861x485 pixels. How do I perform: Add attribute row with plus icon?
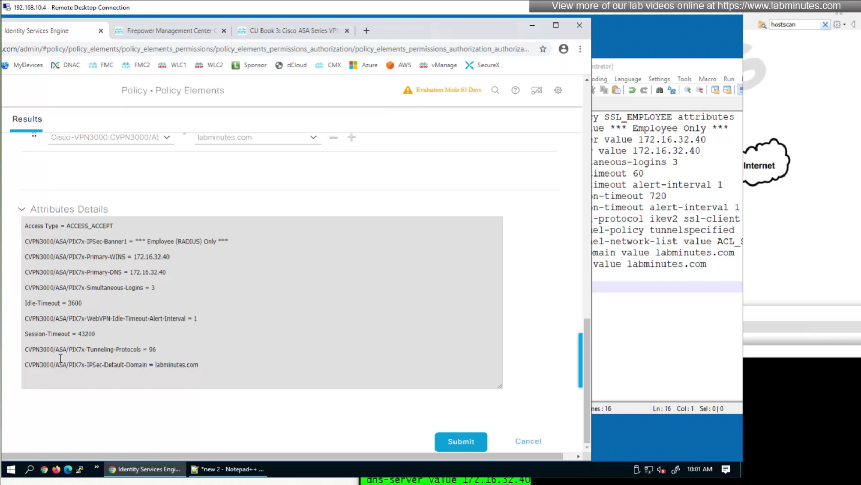click(x=351, y=137)
